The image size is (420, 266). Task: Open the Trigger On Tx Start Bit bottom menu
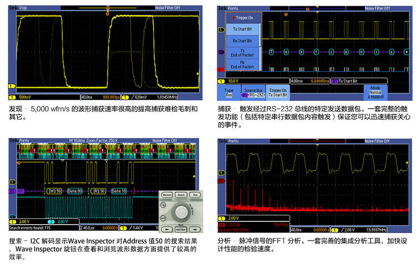[277, 92]
